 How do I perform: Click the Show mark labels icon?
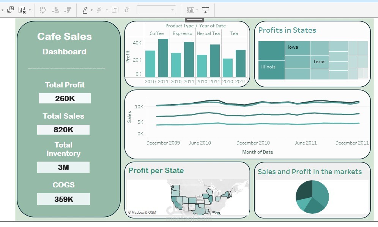(x=115, y=10)
